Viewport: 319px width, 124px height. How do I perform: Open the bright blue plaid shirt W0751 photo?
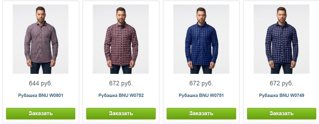[201, 39]
